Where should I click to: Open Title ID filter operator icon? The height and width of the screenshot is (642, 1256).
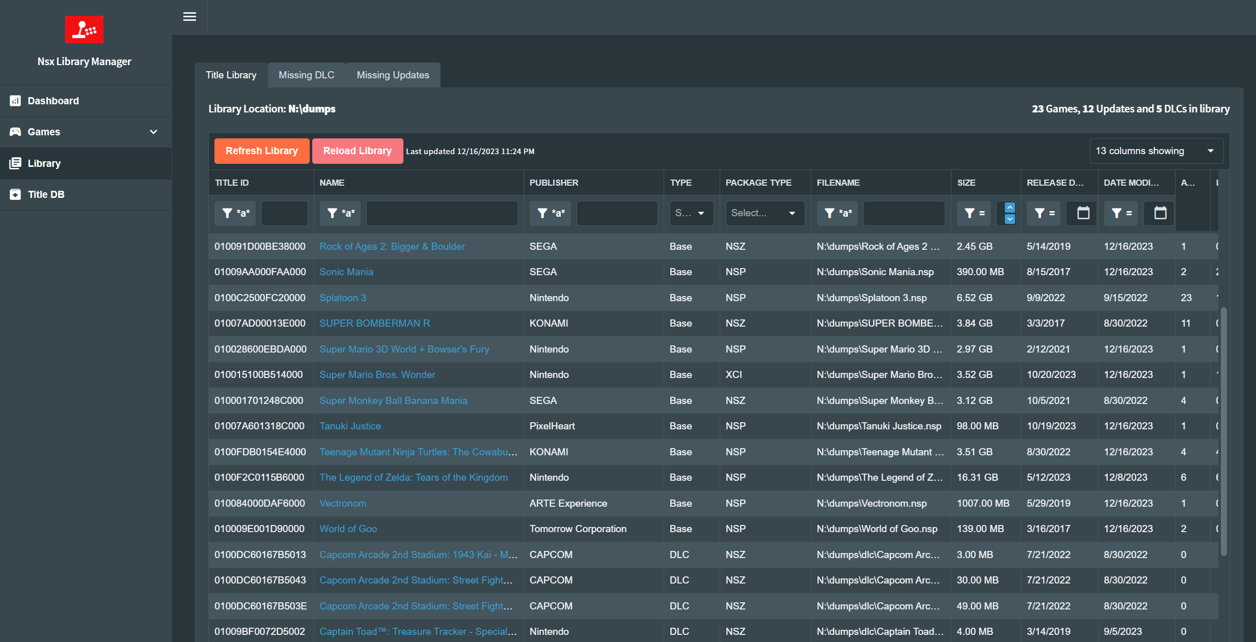235,213
